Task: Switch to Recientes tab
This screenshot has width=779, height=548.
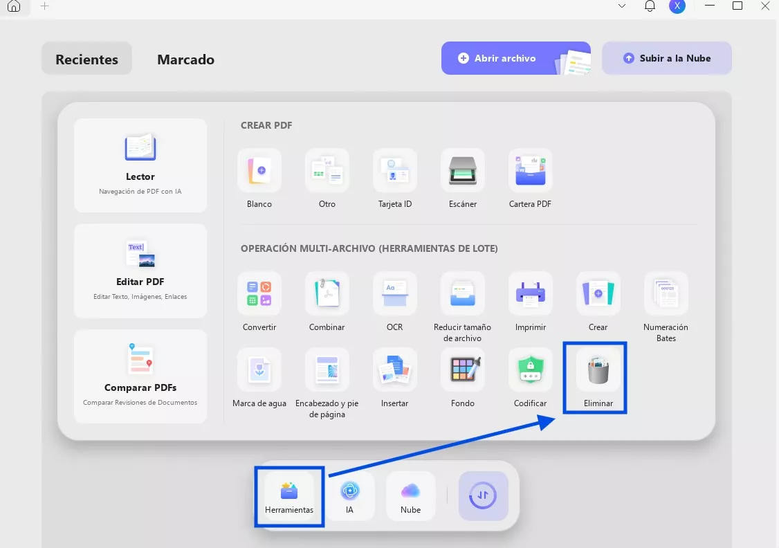Action: pos(87,59)
